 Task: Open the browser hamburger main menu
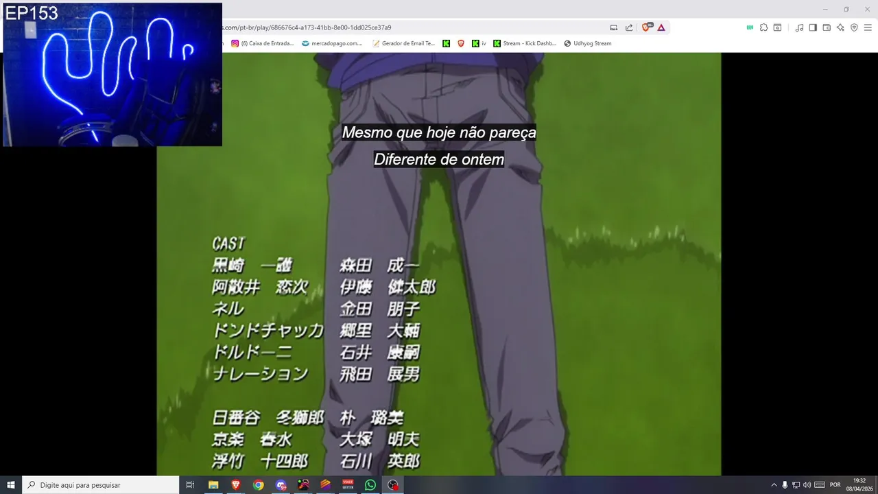868,27
